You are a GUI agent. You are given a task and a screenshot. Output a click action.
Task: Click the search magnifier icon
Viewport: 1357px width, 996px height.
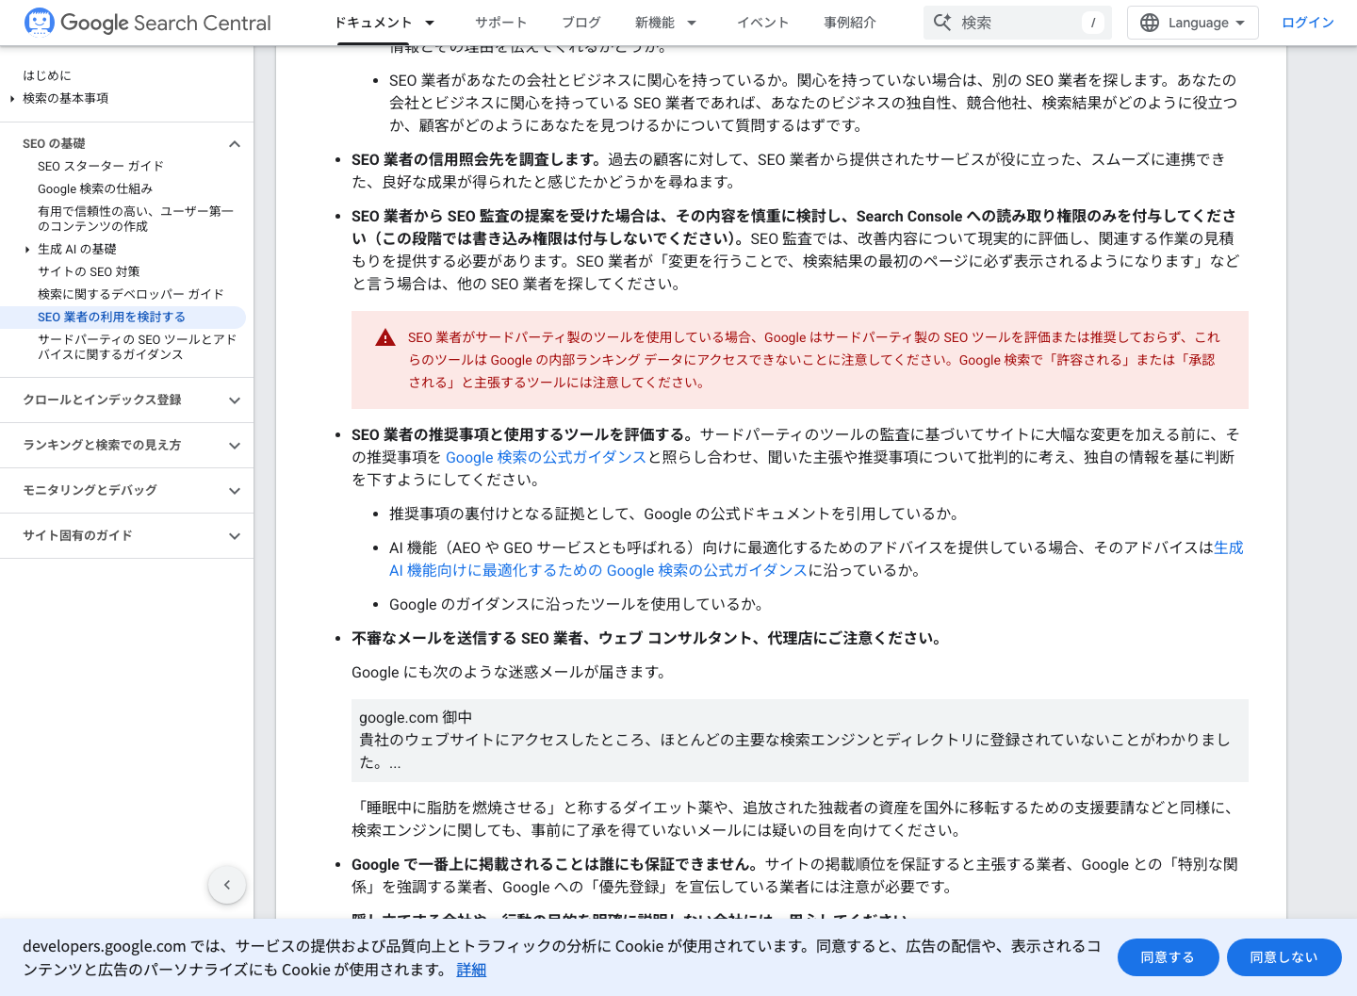[942, 23]
